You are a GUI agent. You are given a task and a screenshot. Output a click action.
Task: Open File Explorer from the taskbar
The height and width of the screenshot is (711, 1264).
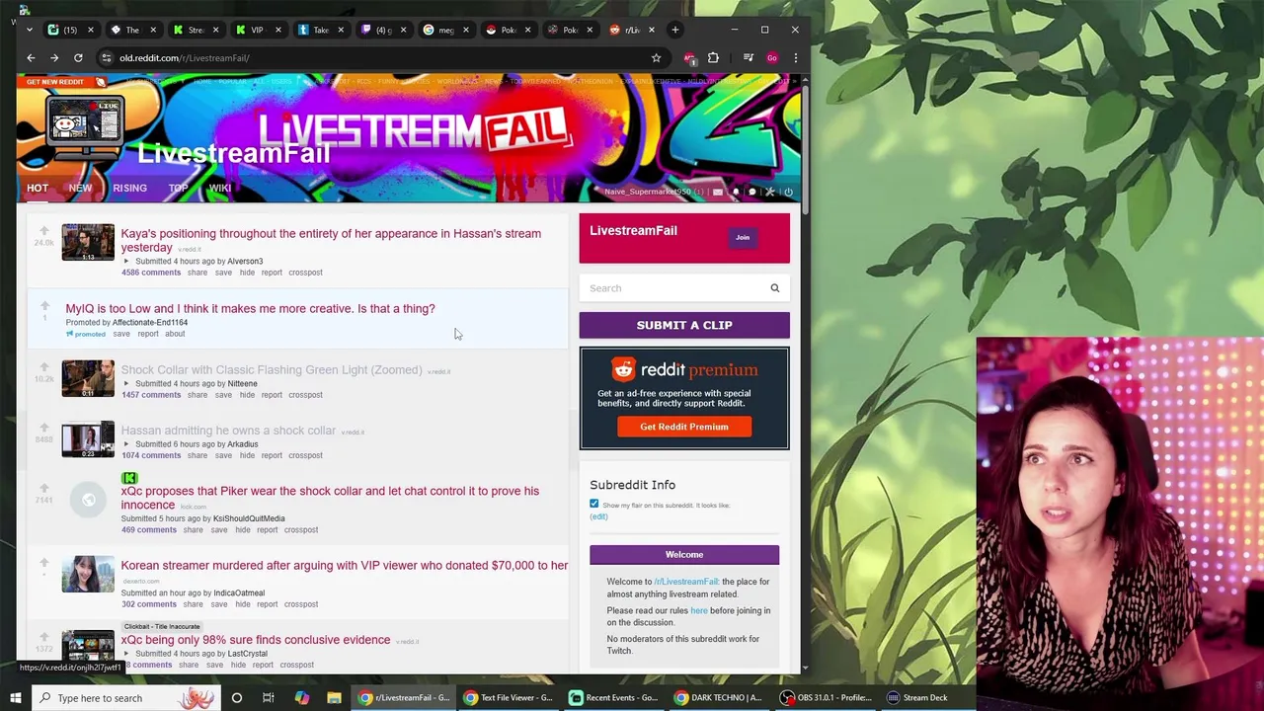(x=334, y=698)
